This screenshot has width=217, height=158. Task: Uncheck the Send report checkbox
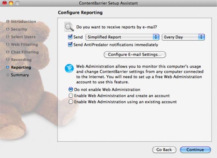(x=70, y=37)
